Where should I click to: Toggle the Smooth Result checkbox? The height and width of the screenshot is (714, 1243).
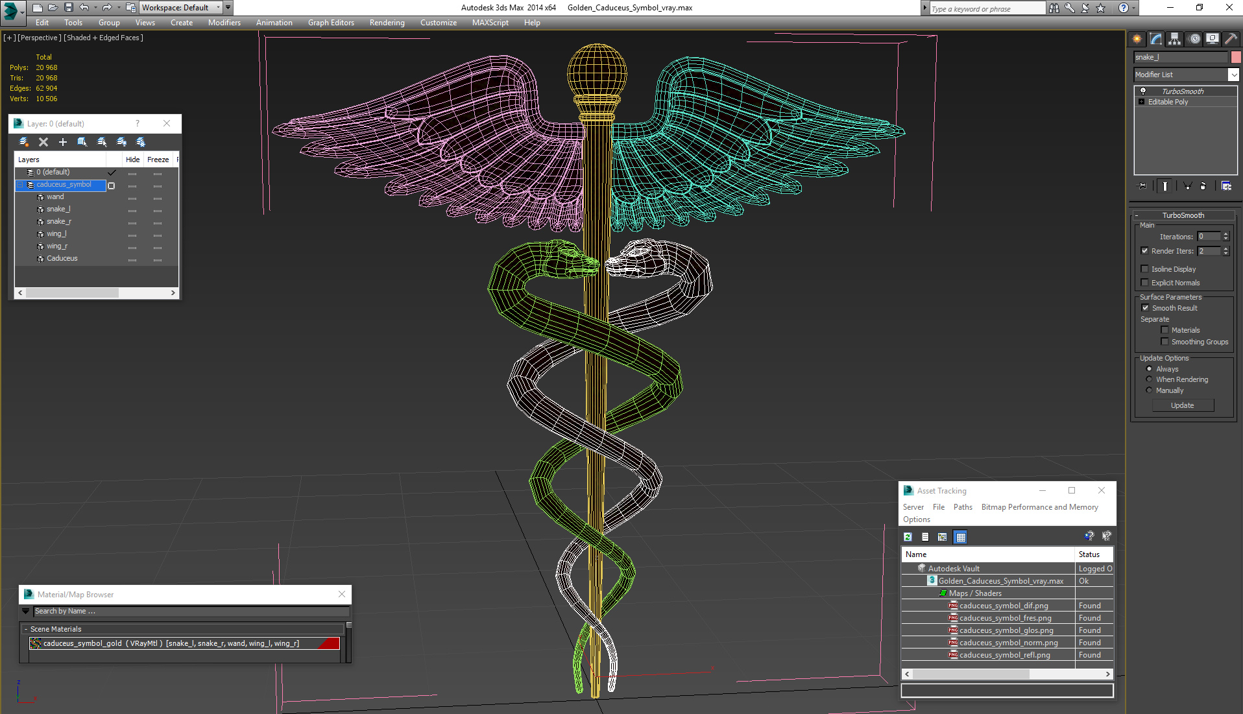[1146, 308]
